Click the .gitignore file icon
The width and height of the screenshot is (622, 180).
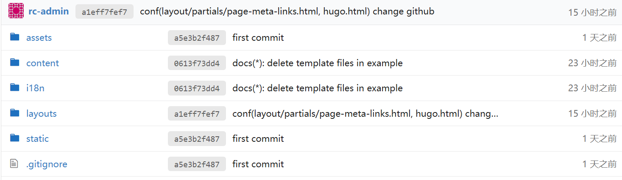(14, 163)
